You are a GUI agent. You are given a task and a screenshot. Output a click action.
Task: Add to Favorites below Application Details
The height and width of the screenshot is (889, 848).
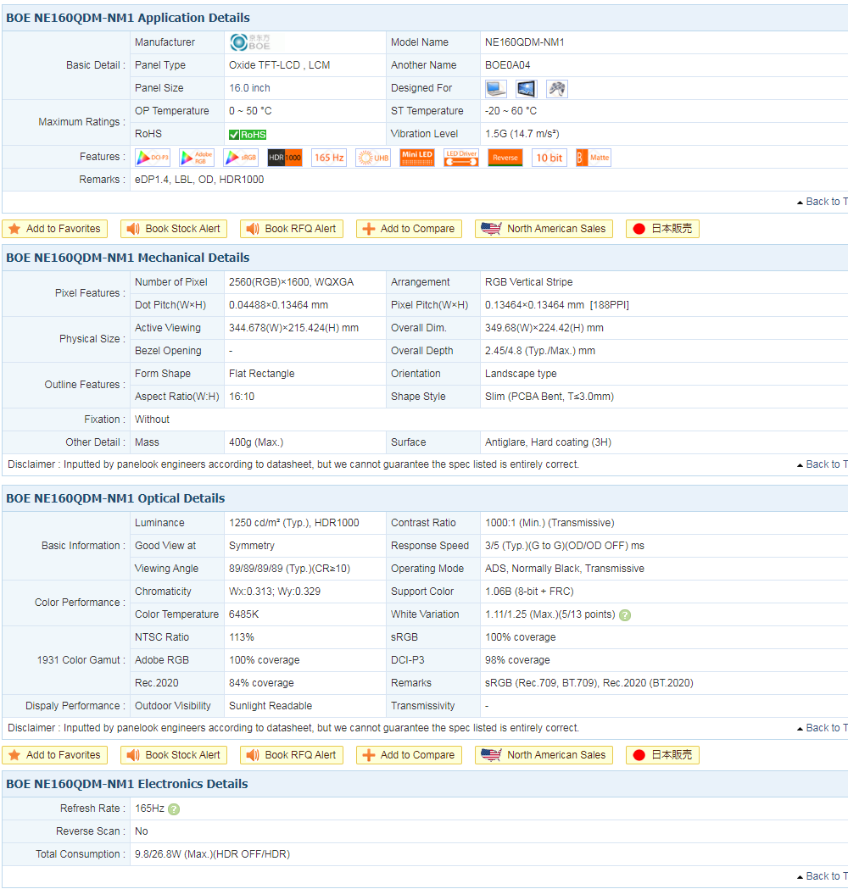coord(55,229)
